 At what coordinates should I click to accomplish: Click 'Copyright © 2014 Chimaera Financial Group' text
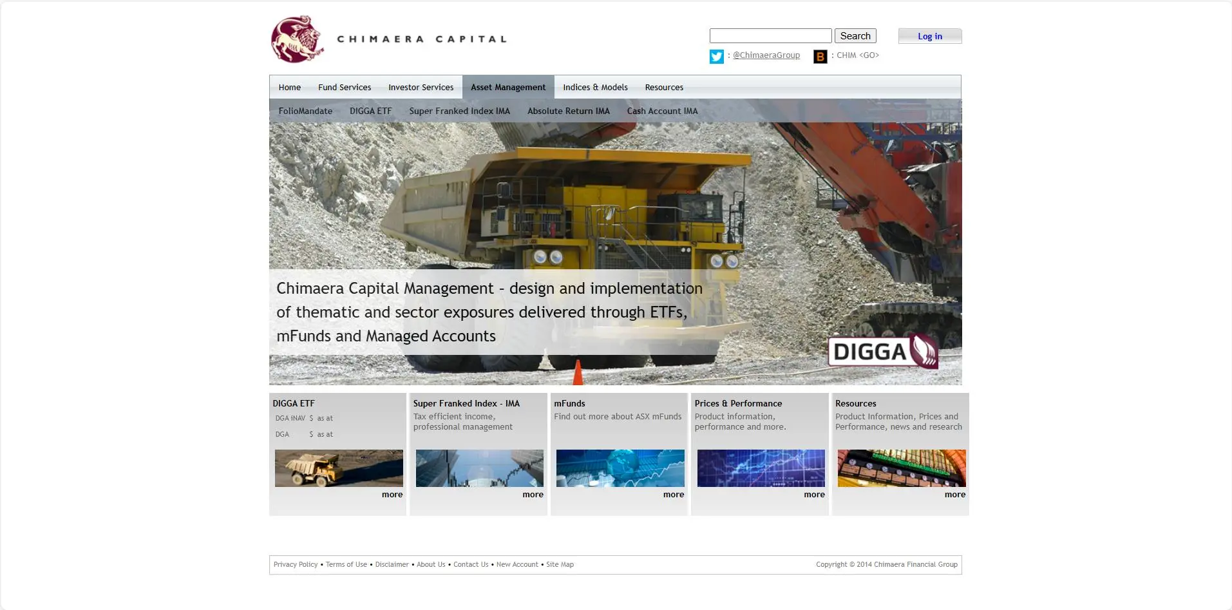[x=887, y=565]
